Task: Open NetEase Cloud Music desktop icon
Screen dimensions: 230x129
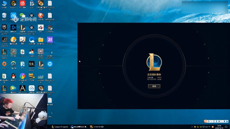Action: point(22,4)
